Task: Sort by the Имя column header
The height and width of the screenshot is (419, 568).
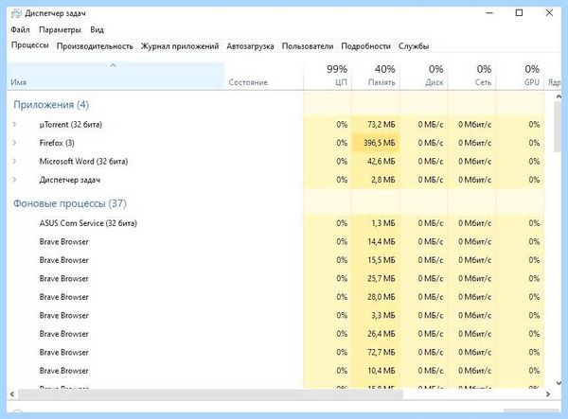Action: click(x=115, y=76)
